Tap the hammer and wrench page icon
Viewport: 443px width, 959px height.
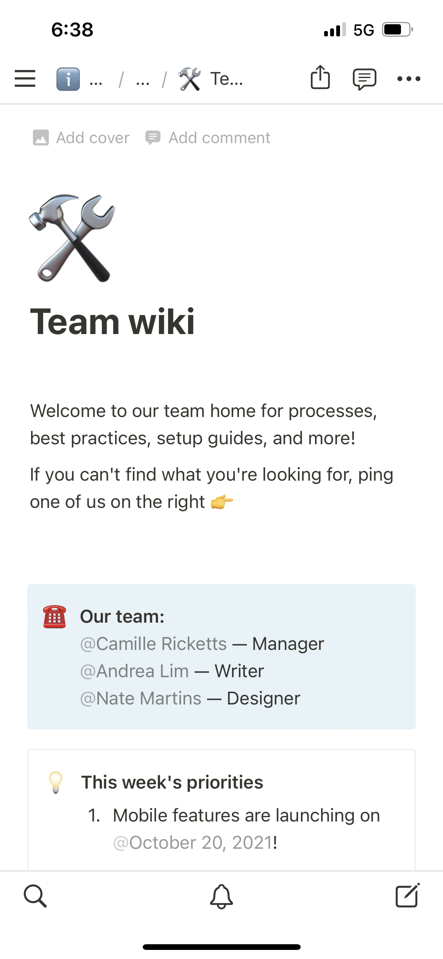pos(72,238)
